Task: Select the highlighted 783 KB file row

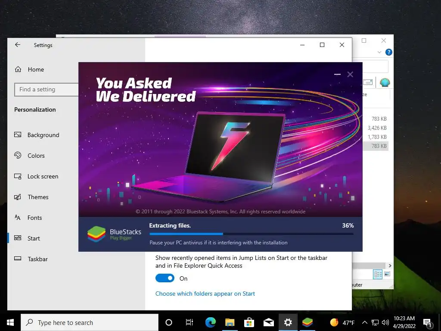Action: coord(376,146)
